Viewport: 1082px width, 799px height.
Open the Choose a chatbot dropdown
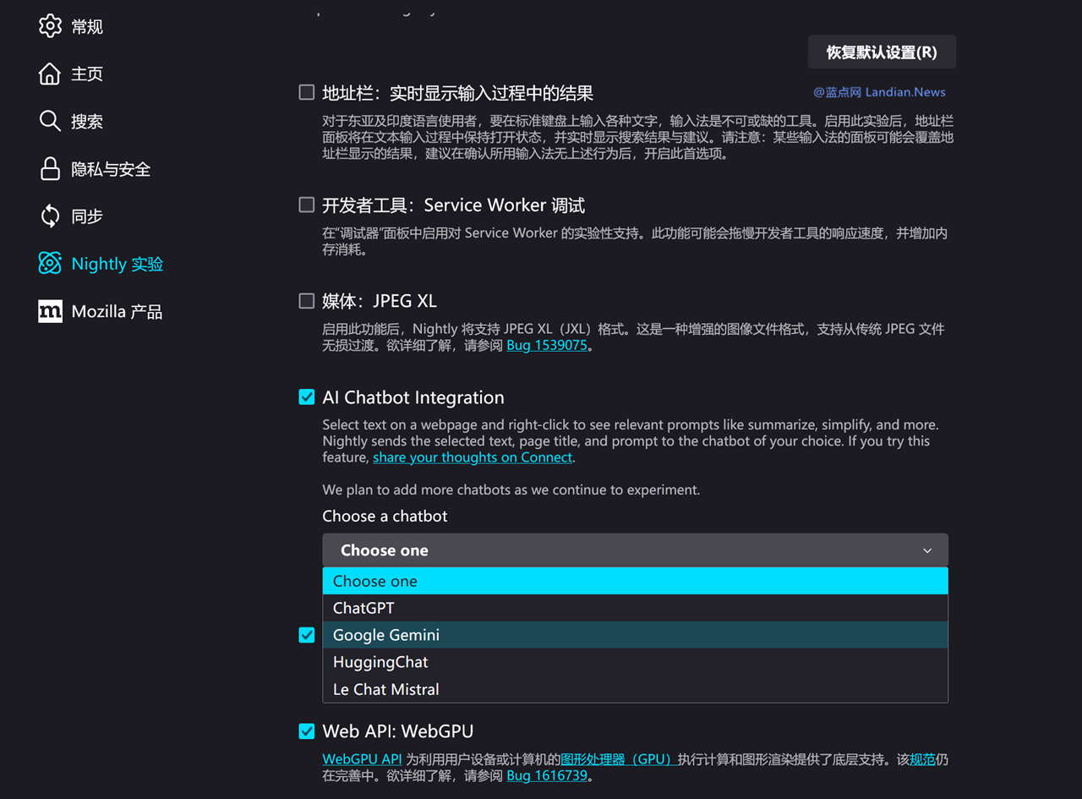click(635, 550)
